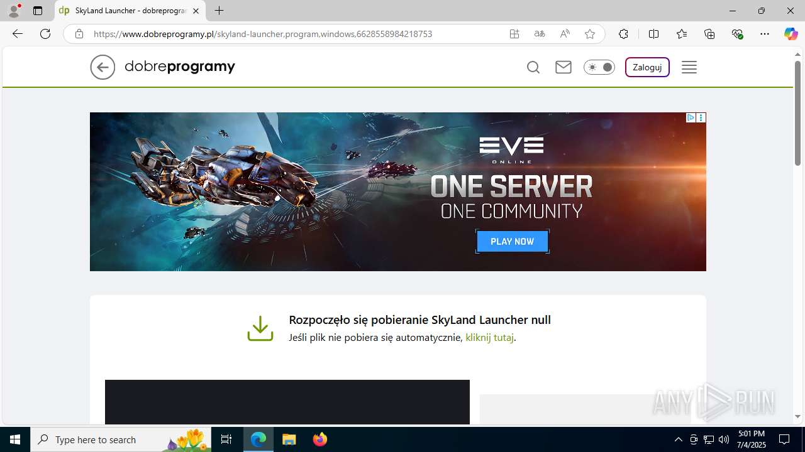Open Collections icon in toolbar

coord(709,34)
